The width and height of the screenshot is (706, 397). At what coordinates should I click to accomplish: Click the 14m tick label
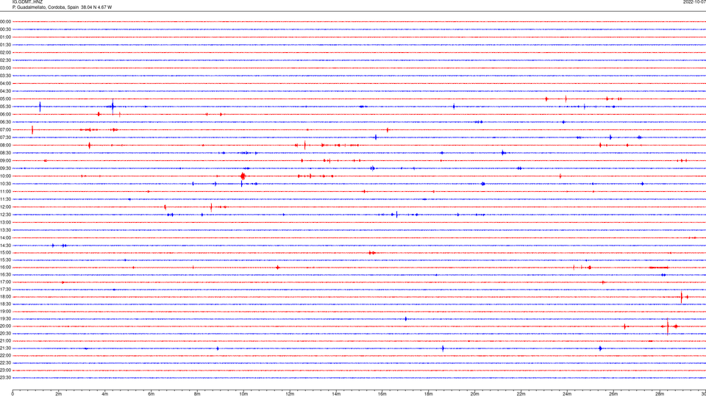click(336, 394)
